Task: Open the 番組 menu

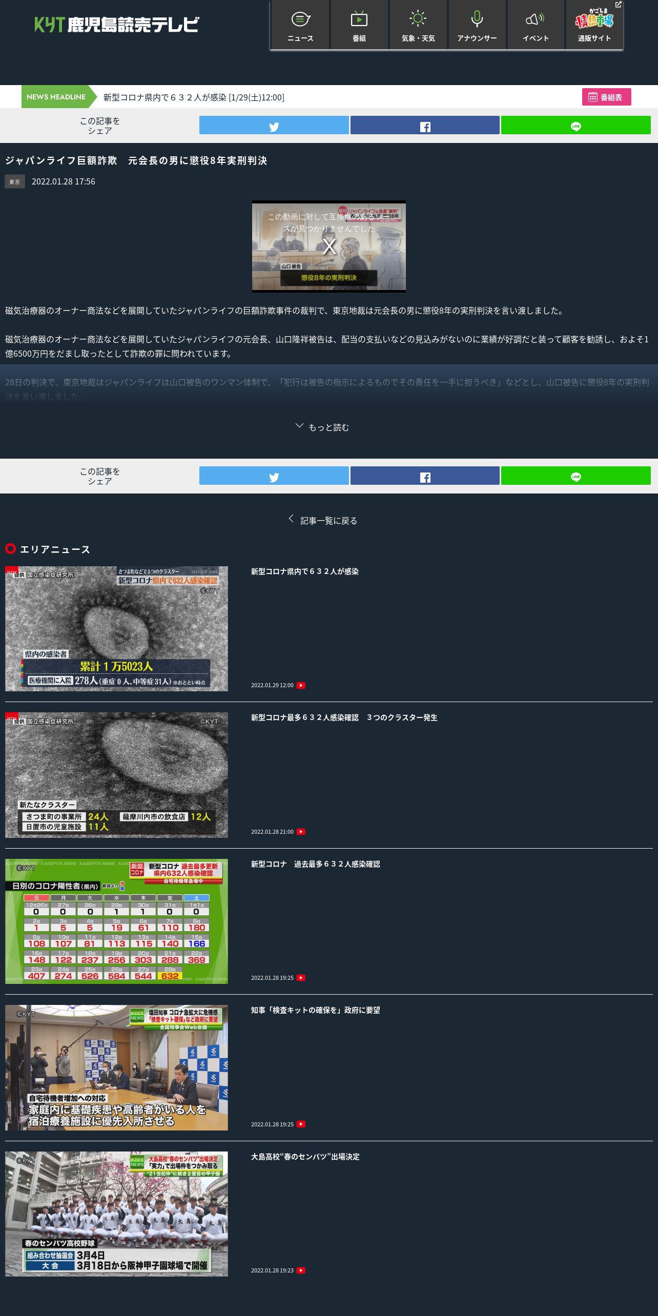Action: [359, 25]
